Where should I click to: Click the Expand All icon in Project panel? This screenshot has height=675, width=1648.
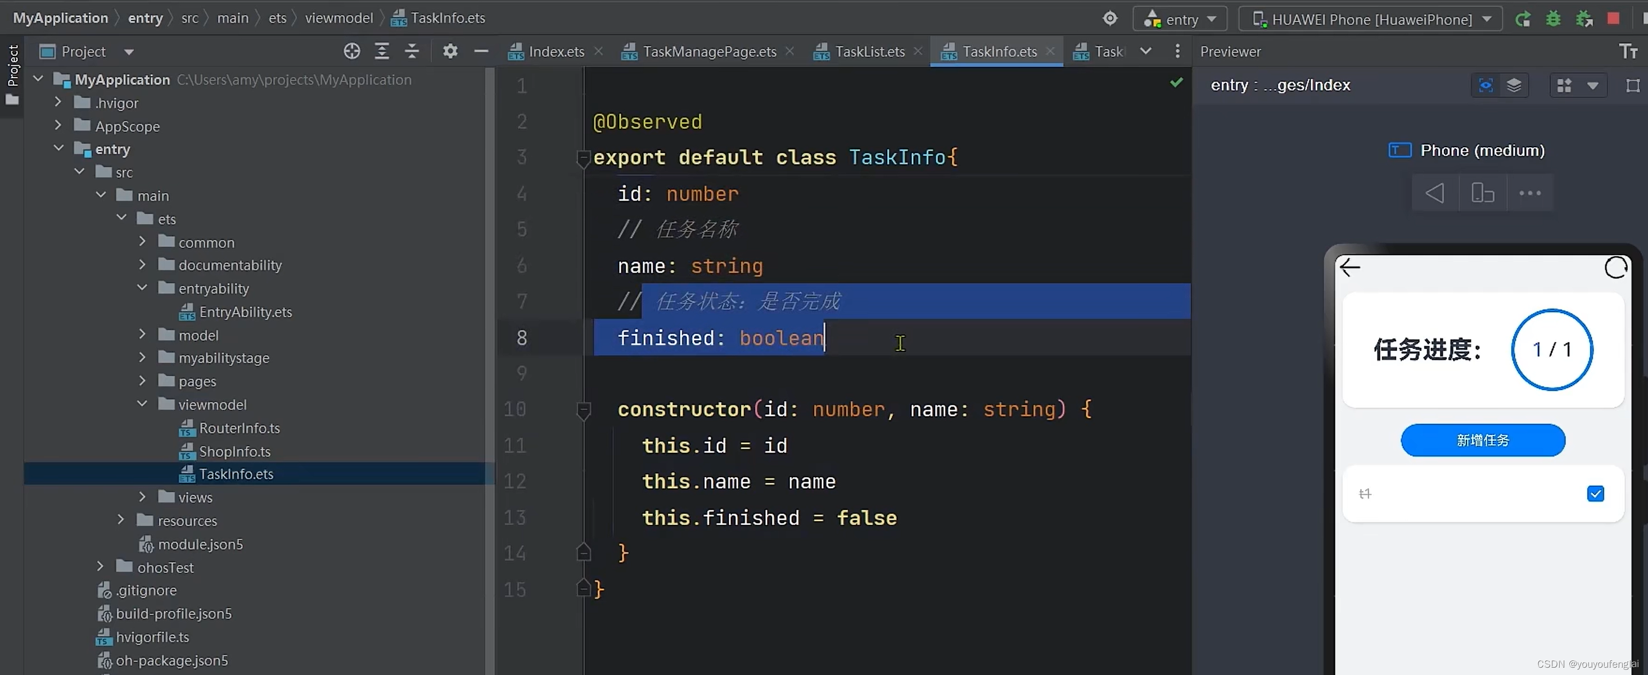382,51
